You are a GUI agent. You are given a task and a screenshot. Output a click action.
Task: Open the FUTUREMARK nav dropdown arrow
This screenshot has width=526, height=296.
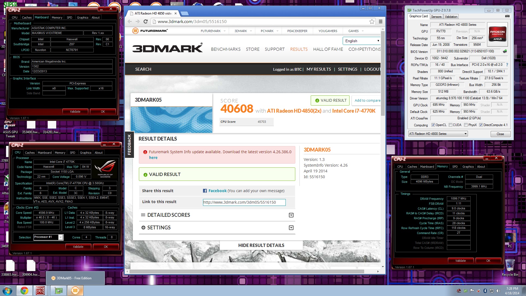(x=225, y=31)
